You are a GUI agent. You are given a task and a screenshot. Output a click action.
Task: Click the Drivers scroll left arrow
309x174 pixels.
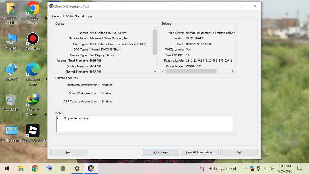(x=163, y=71)
